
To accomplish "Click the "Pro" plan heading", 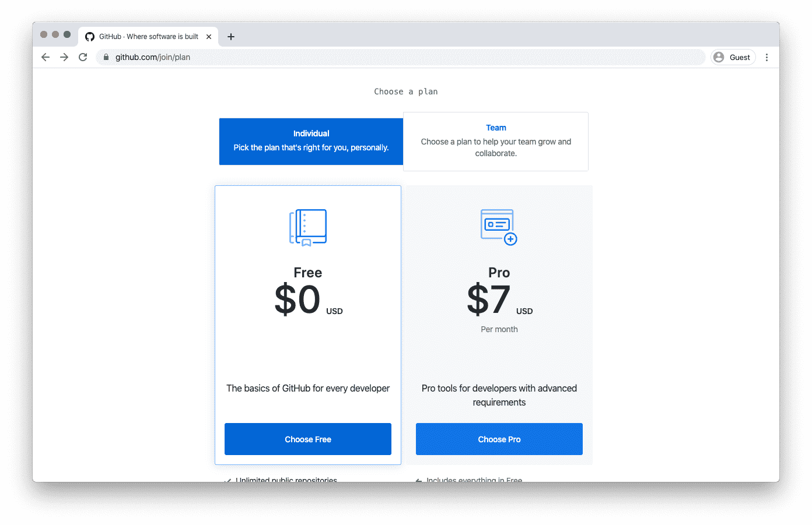I will click(x=499, y=273).
